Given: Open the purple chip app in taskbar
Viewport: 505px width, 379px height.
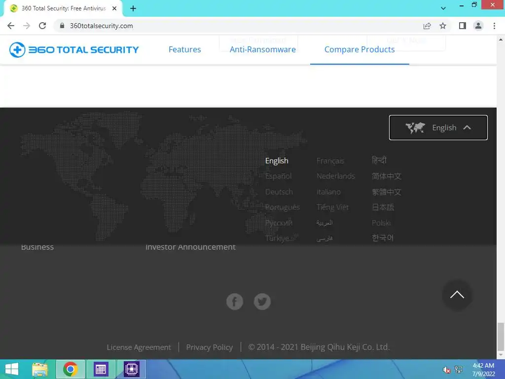Looking at the screenshot, I should [131, 369].
